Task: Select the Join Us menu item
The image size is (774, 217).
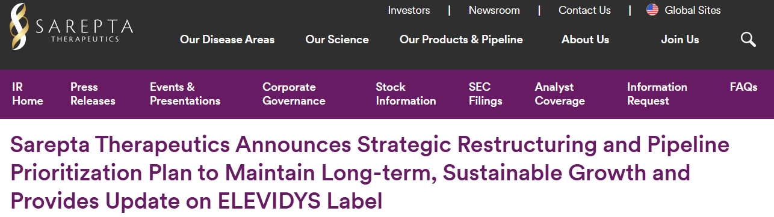Action: coord(680,40)
